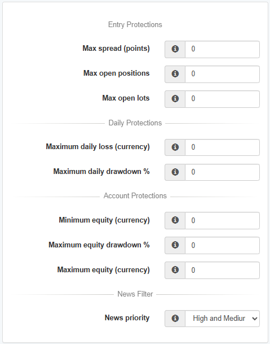Click into the Maximum equity (currency) input field
Screen dimensions: 270x344
click(x=223, y=270)
